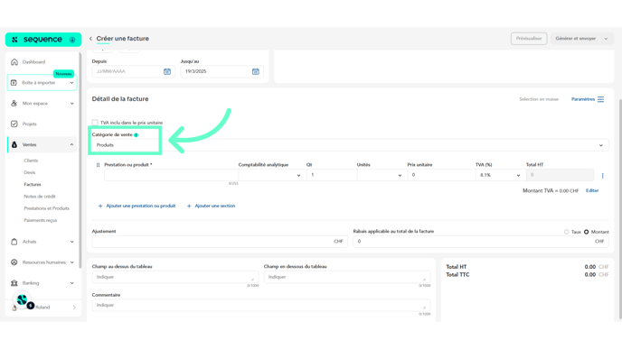Viewport: 622px width, 349px height.
Task: Click Ajouter une prestation ou produit
Action: 141,207
